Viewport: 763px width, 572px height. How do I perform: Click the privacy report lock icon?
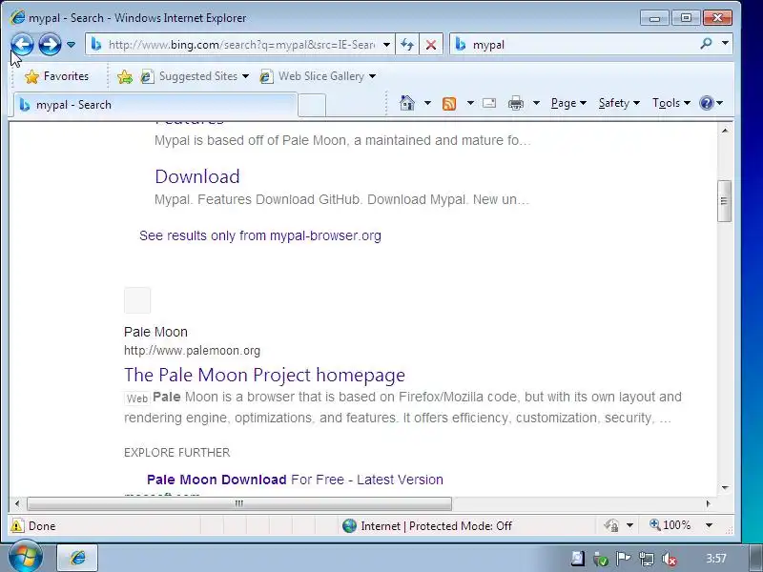(x=611, y=526)
